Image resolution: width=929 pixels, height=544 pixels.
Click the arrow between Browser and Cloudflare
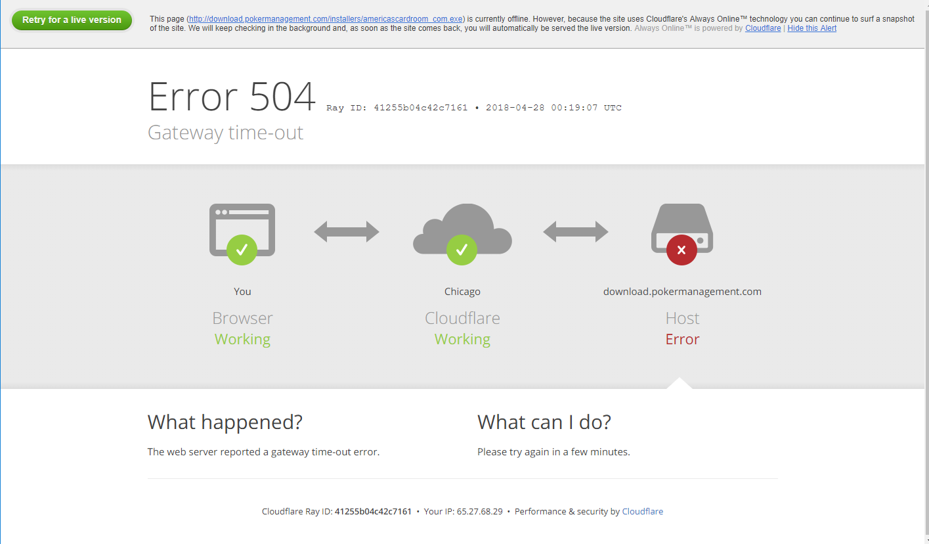pyautogui.click(x=347, y=231)
